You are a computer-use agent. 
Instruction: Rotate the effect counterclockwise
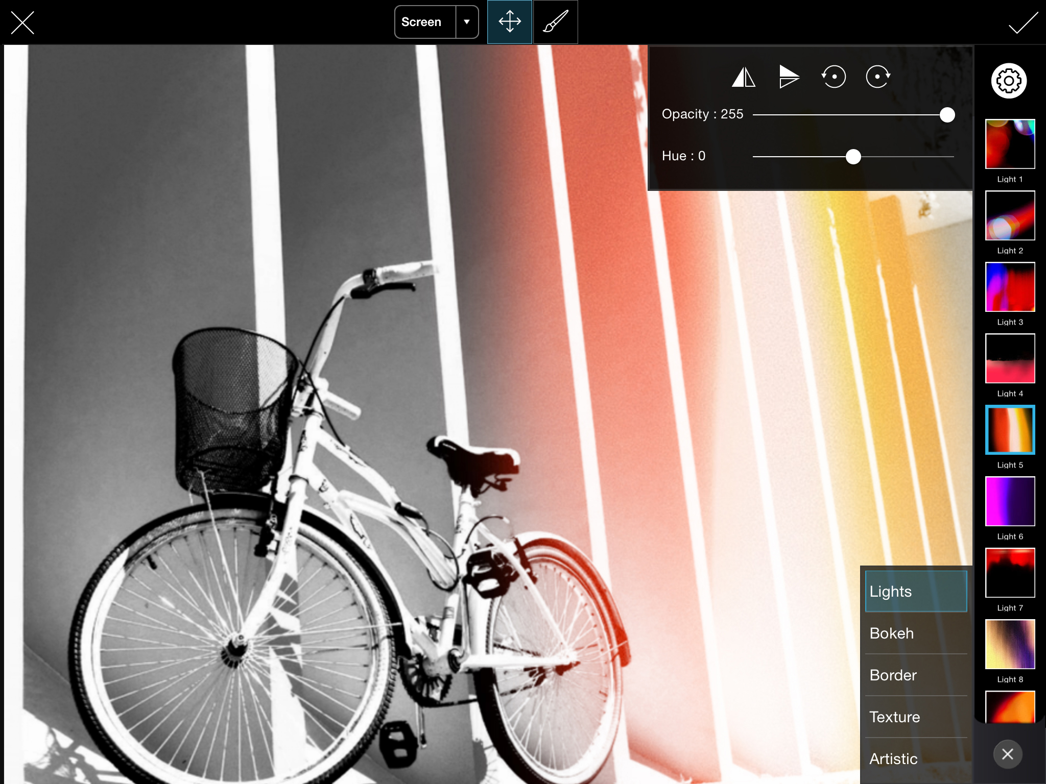tap(834, 77)
